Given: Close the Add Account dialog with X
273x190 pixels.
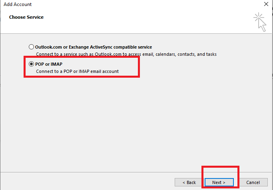Looking at the screenshot, I should click(x=266, y=4).
